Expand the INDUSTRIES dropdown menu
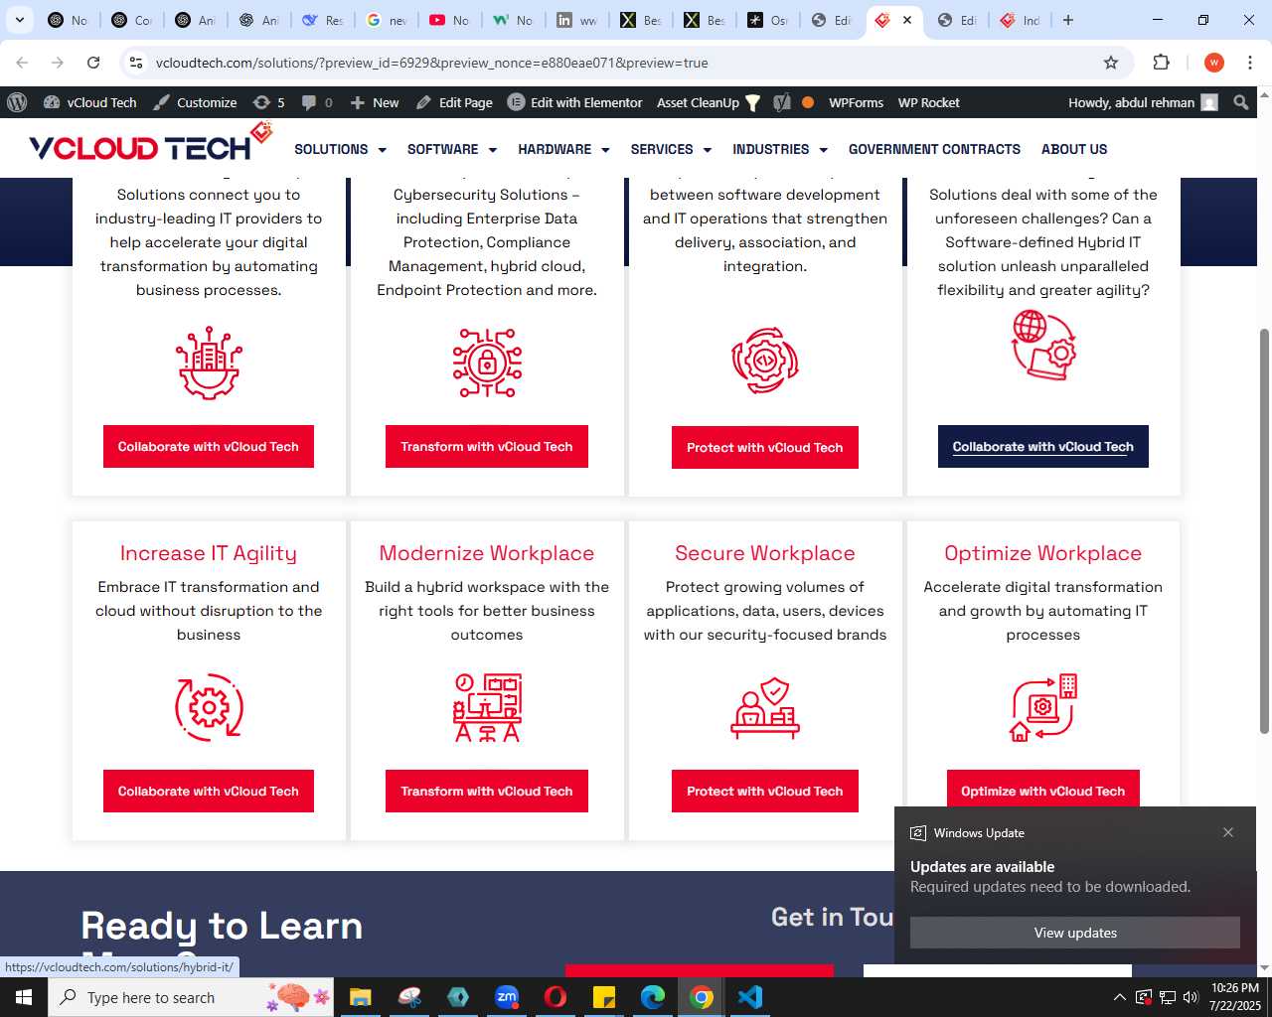 coord(780,149)
